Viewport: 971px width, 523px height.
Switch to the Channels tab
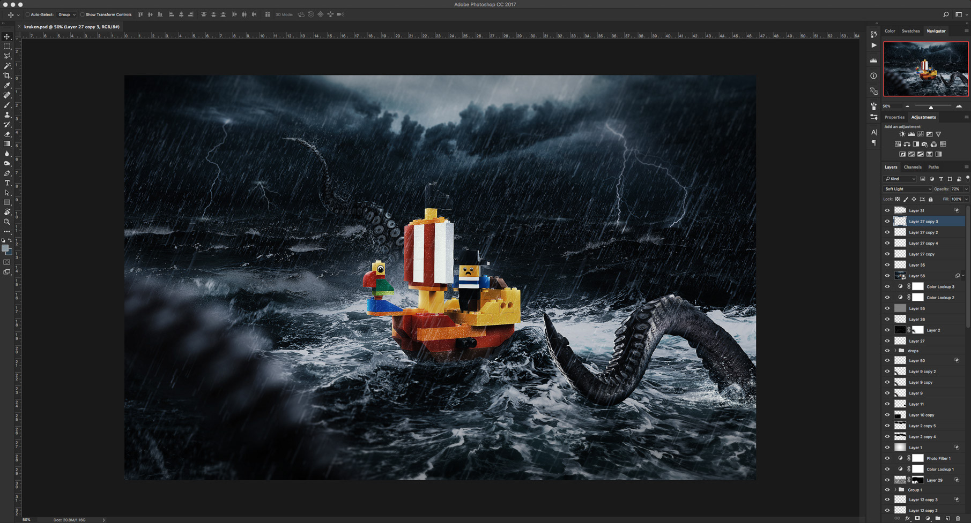pos(913,167)
